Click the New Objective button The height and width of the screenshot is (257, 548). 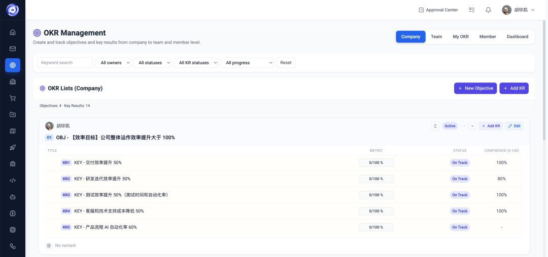[x=475, y=89]
